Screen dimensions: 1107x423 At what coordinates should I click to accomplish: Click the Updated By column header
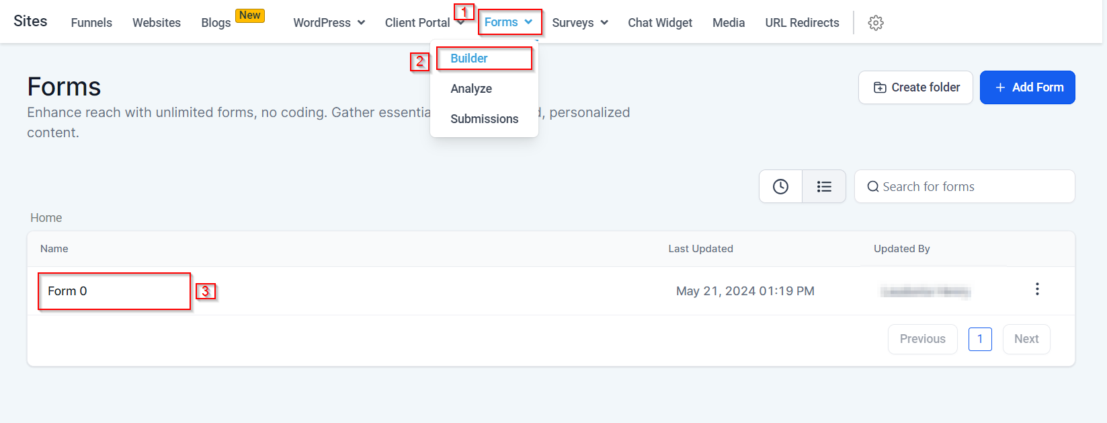901,249
